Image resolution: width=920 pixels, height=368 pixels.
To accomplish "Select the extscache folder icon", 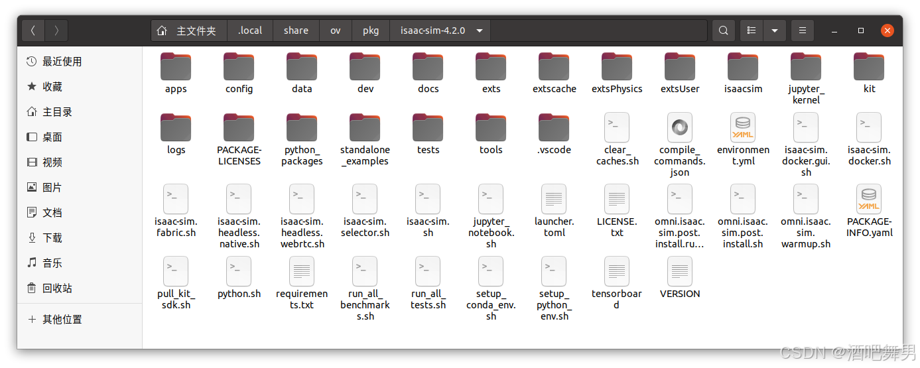I will 554,66.
